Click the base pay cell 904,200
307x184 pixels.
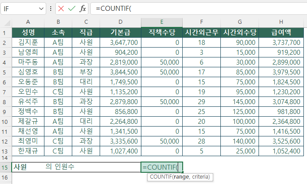click(120, 52)
